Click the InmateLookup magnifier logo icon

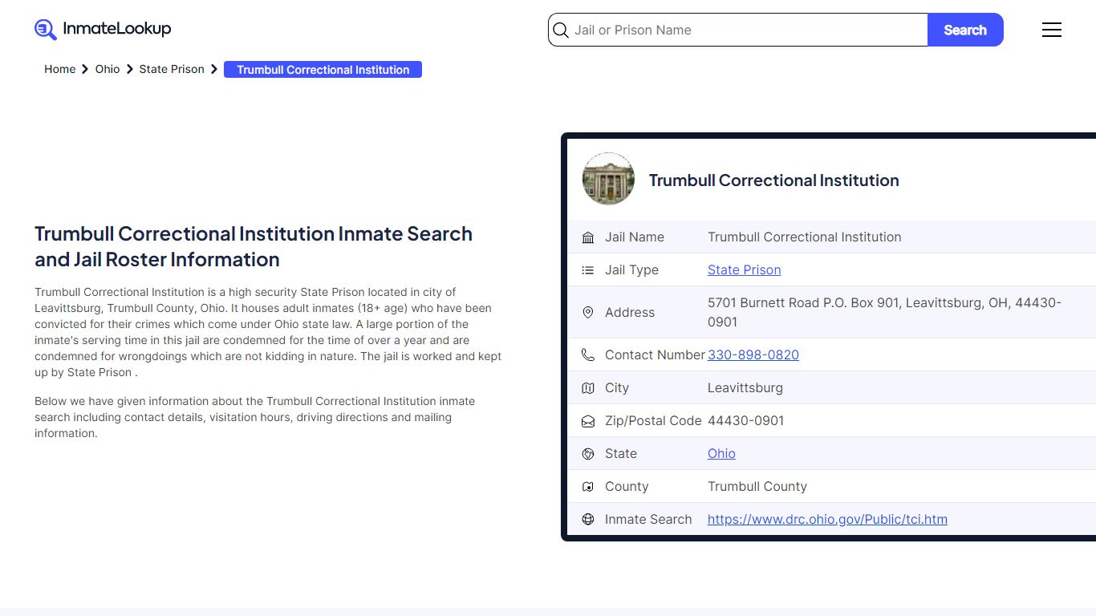[46, 30]
